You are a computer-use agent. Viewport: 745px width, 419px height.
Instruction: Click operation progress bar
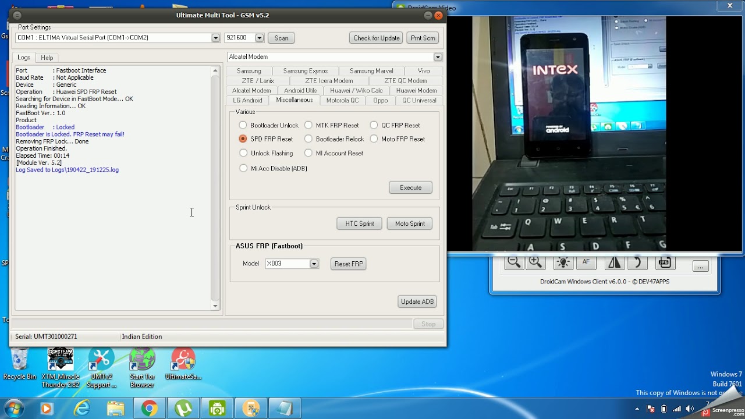211,324
